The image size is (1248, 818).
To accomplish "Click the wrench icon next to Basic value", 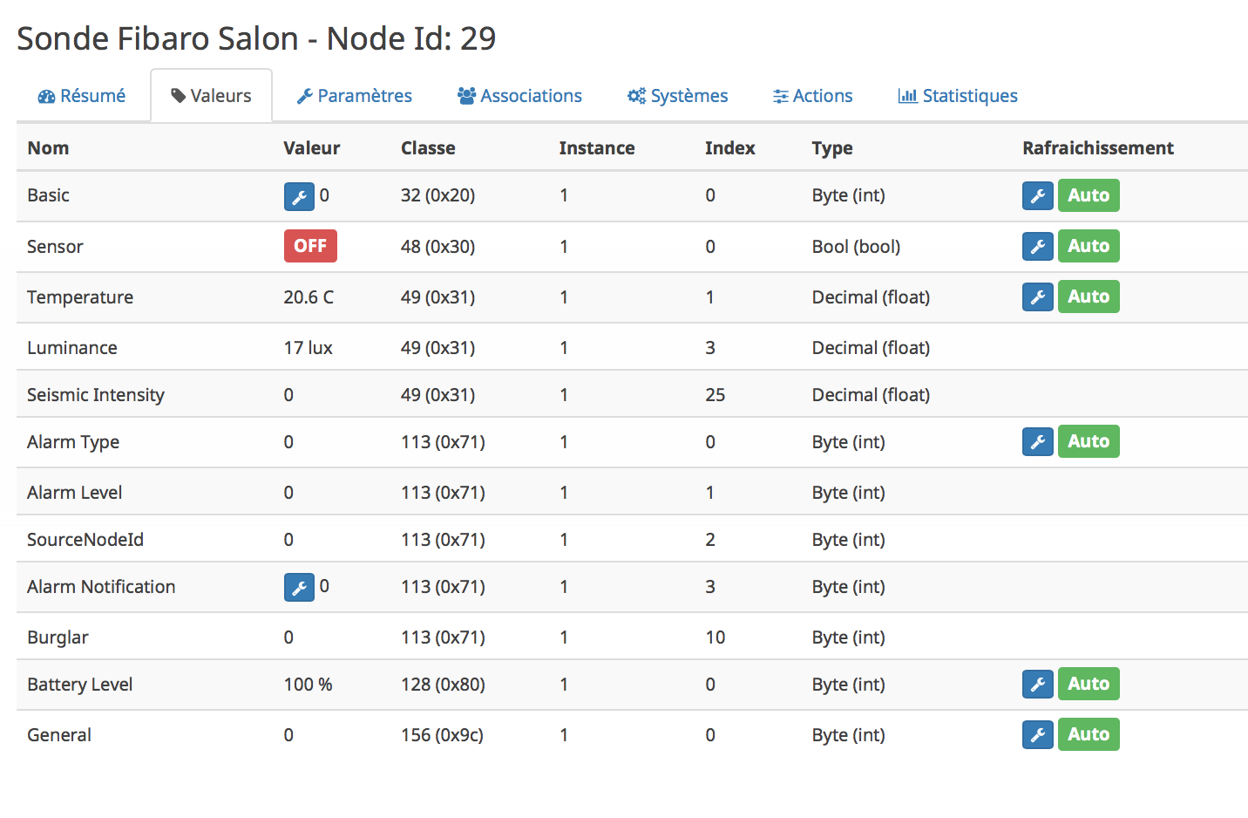I will (299, 196).
